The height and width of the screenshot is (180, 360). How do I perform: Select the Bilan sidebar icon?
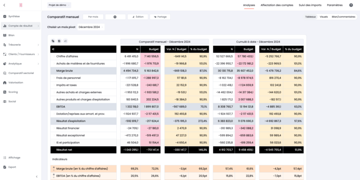[x=5, y=35]
